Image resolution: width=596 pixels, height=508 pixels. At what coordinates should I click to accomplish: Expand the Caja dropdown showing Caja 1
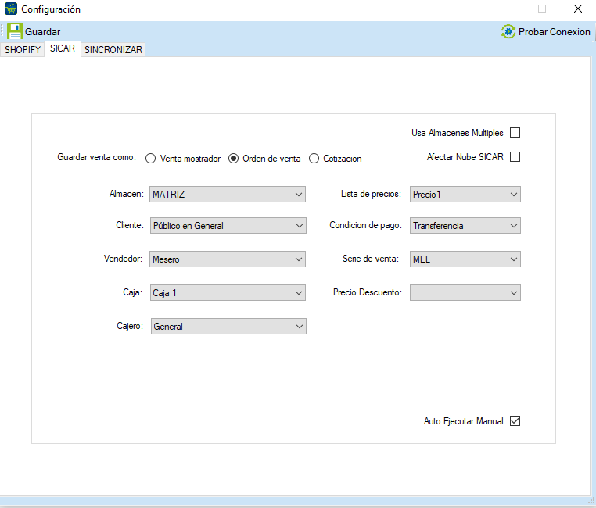click(228, 293)
